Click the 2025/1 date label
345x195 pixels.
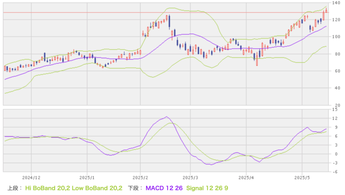pyautogui.click(x=87, y=178)
